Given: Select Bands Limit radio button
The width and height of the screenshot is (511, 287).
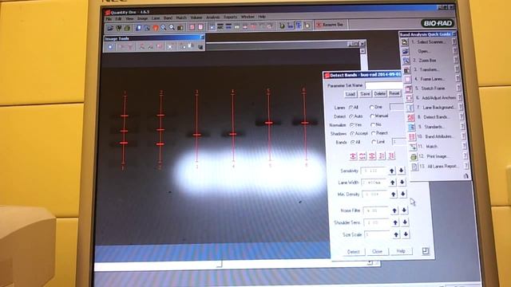Looking at the screenshot, I should point(374,142).
